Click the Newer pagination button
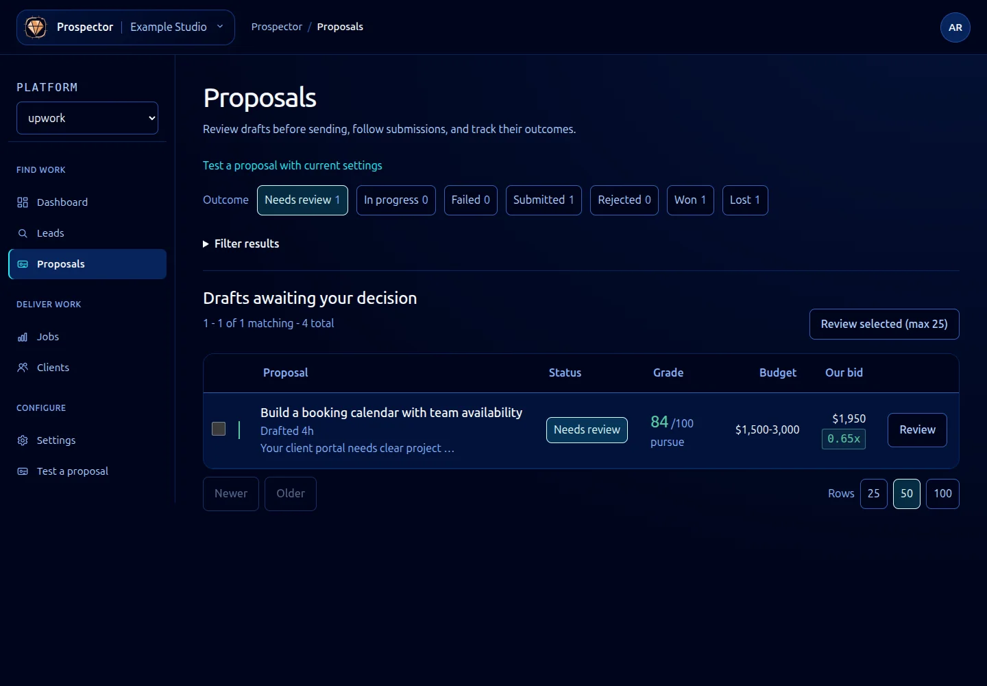The image size is (987, 686). coord(231,494)
